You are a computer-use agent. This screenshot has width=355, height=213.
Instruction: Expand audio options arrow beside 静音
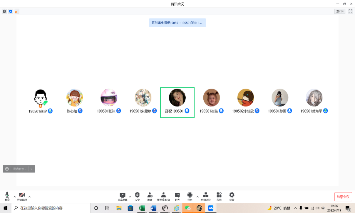15,197
